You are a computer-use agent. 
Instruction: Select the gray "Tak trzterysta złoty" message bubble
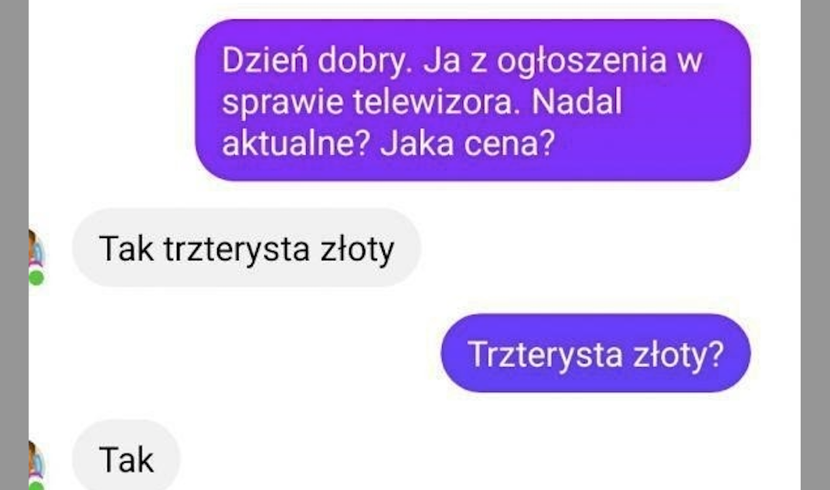tap(247, 247)
